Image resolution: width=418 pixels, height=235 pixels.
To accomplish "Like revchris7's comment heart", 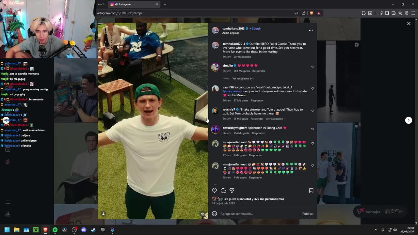I will [313, 111].
